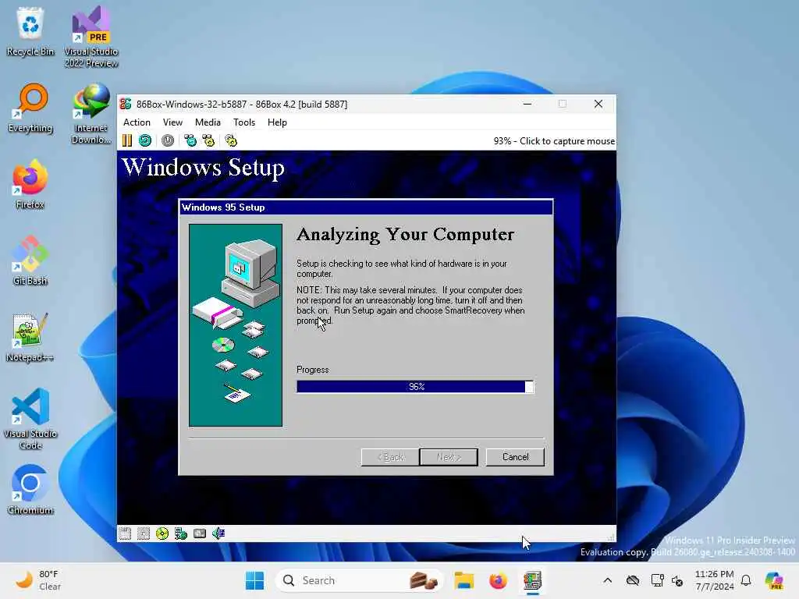Select the Notepad++ desktop shortcut

(x=30, y=338)
